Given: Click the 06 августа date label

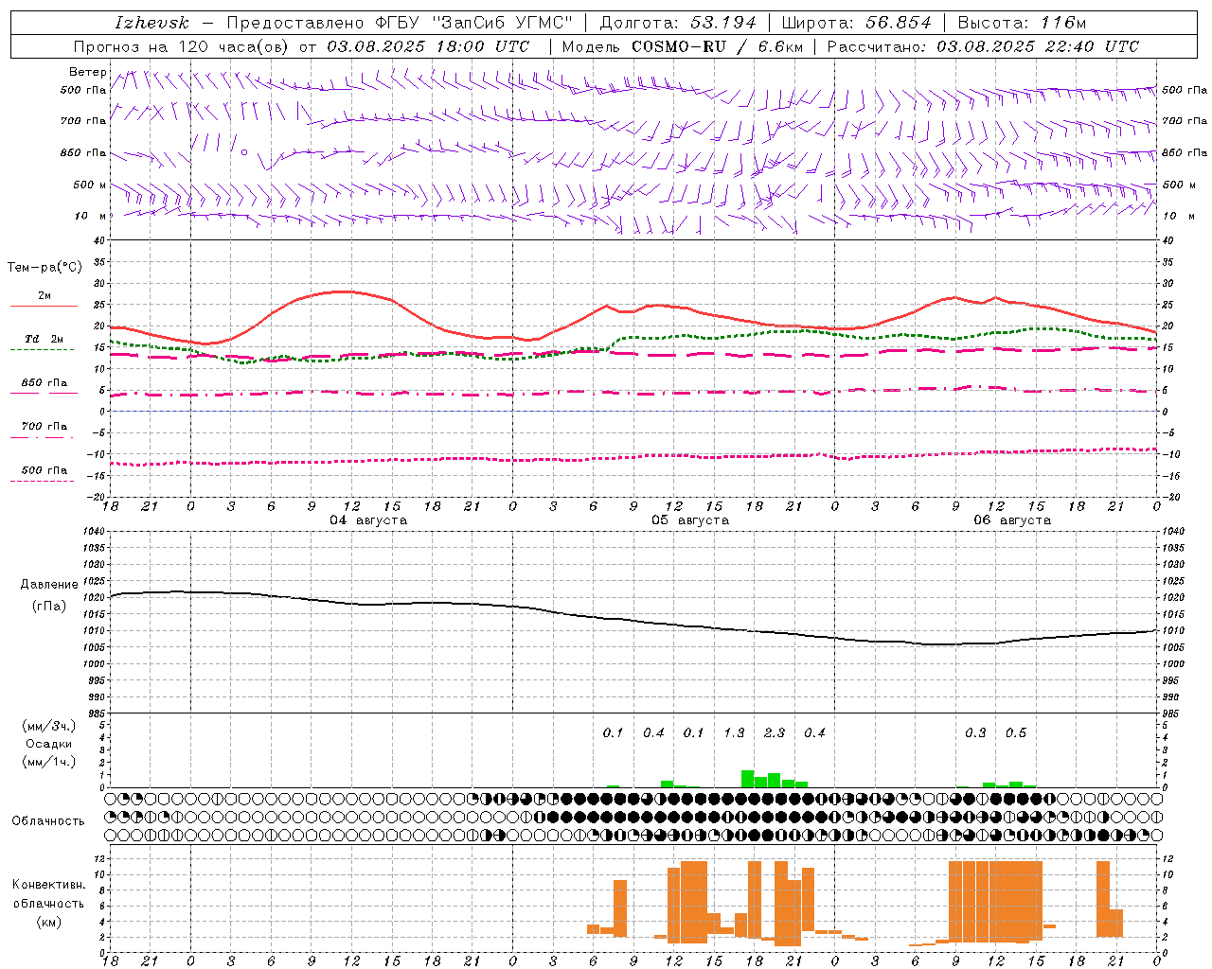Looking at the screenshot, I should pyautogui.click(x=1012, y=520).
